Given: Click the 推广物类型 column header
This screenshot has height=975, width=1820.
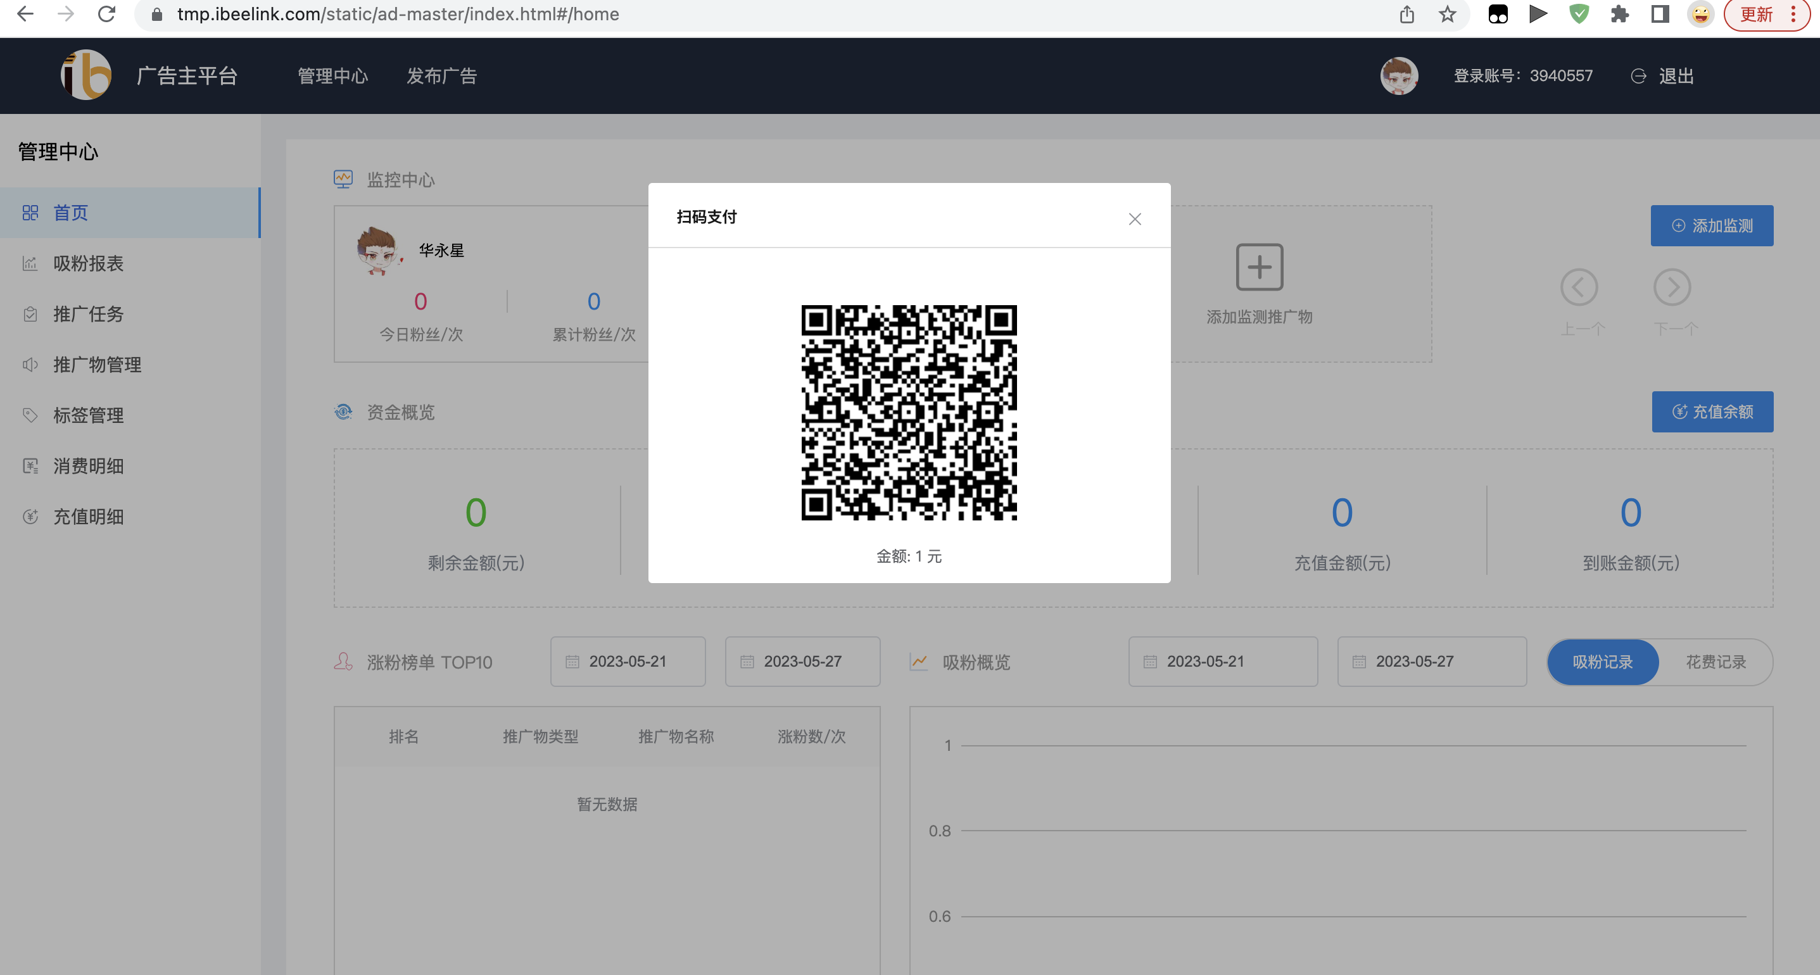Looking at the screenshot, I should [x=540, y=736].
